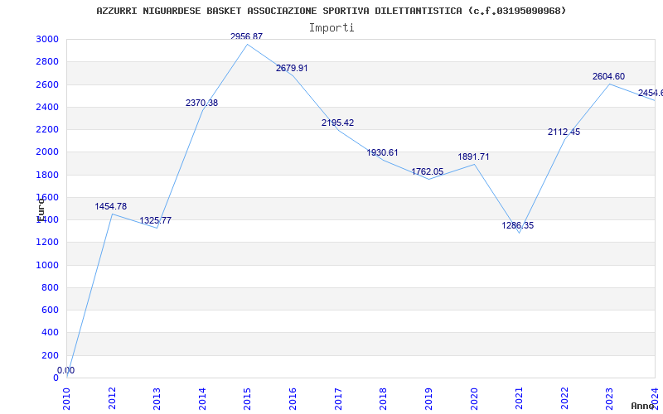Click the 2020 year axis label
Viewport: 663px width, 414px height.
[x=473, y=399]
